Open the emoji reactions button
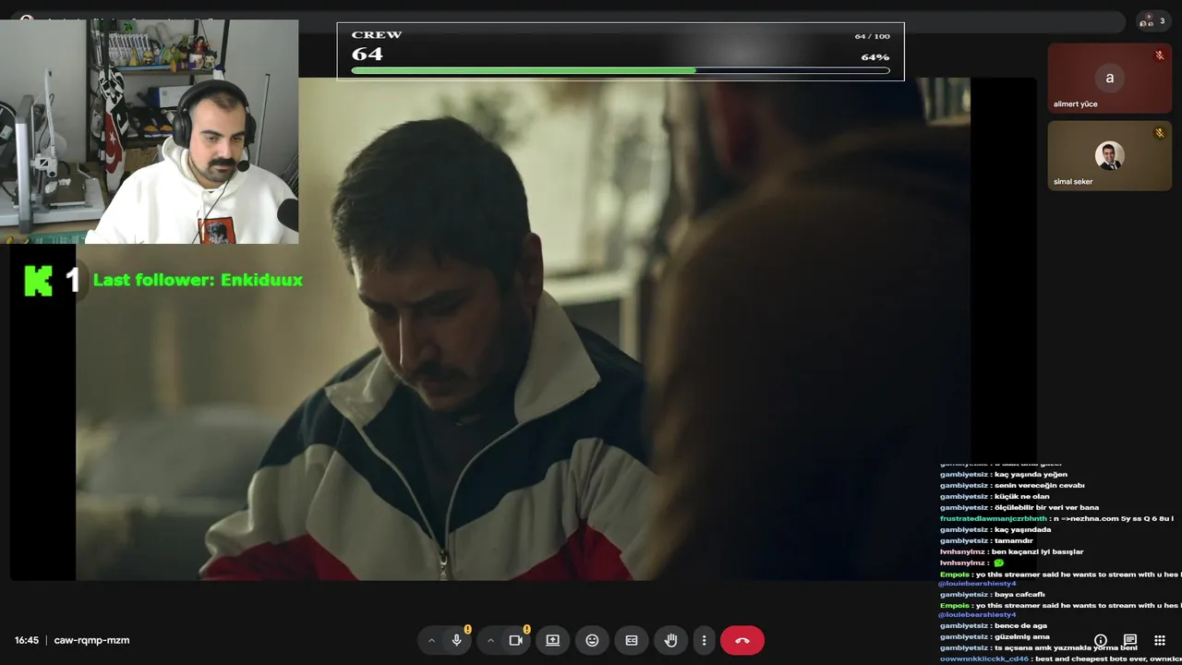This screenshot has width=1182, height=665. click(x=592, y=640)
